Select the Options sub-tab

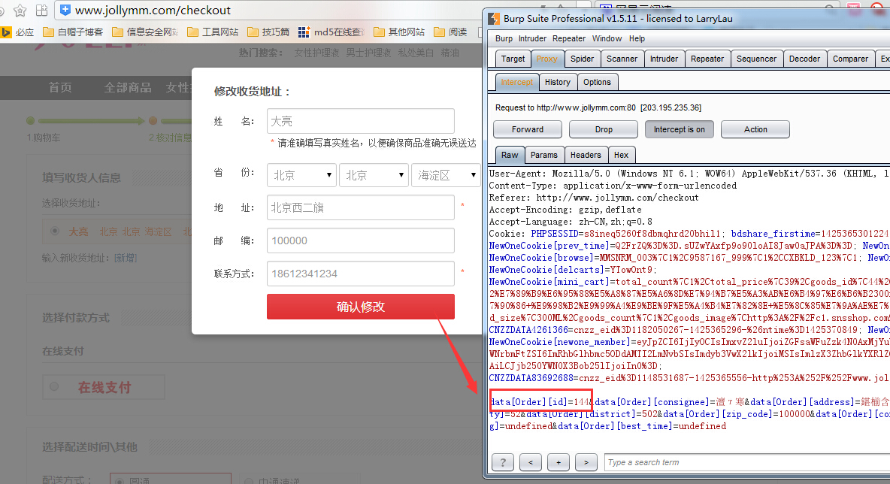pos(597,82)
